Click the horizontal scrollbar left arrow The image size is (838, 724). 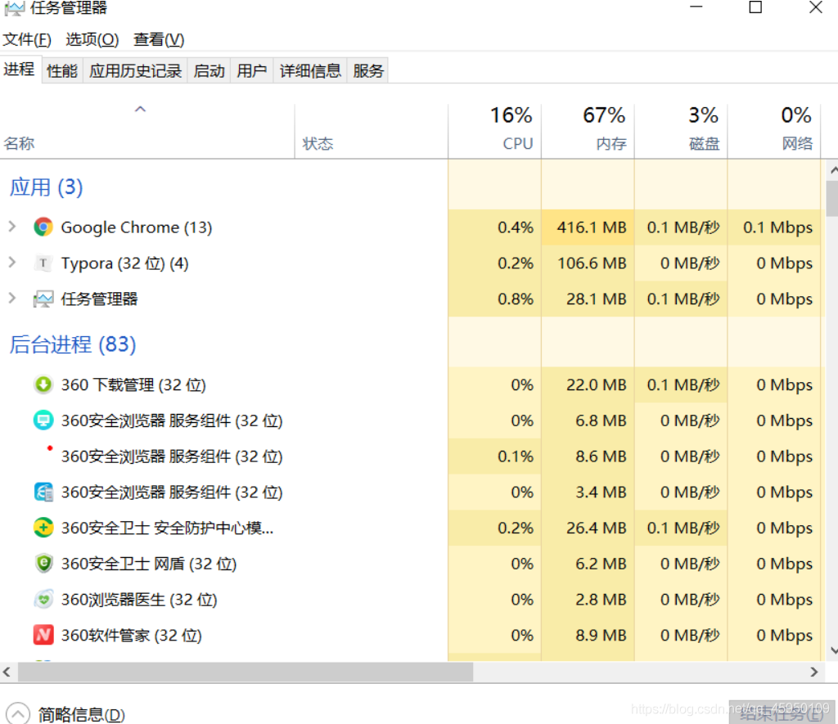point(7,672)
